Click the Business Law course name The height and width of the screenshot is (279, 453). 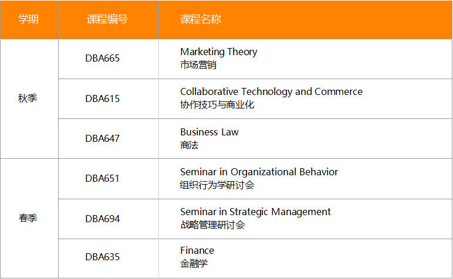[209, 132]
